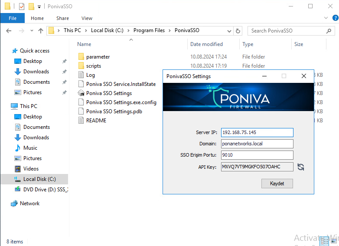
Task: Select Poniva SSO Settings.exe.config file
Action: coord(121,102)
